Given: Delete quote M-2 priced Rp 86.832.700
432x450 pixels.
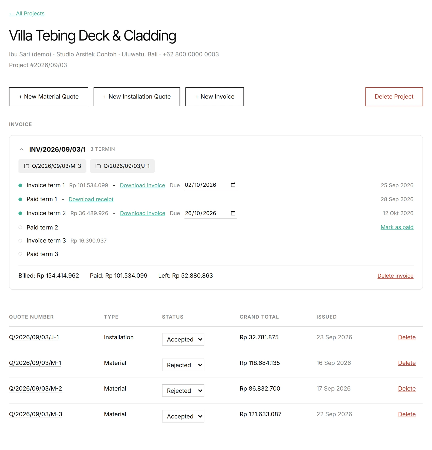Looking at the screenshot, I should (407, 388).
